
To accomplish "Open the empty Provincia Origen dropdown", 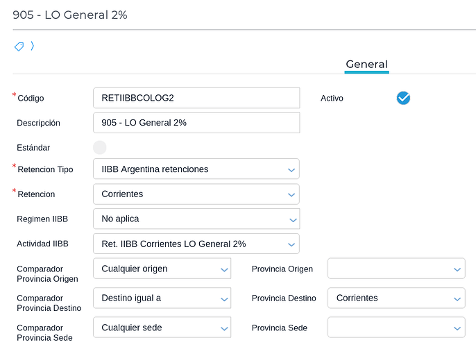I will tap(396, 269).
